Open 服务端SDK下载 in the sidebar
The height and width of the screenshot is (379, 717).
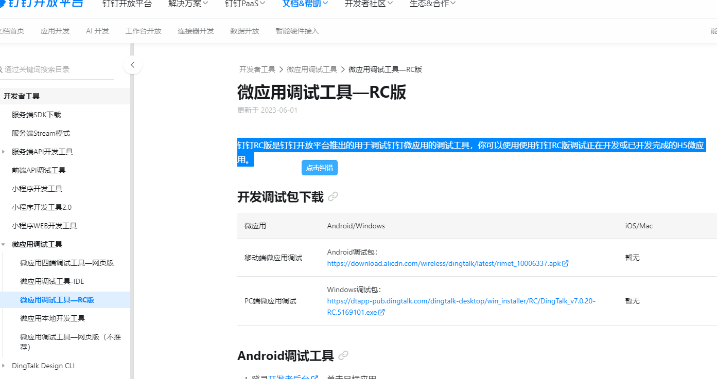(37, 115)
